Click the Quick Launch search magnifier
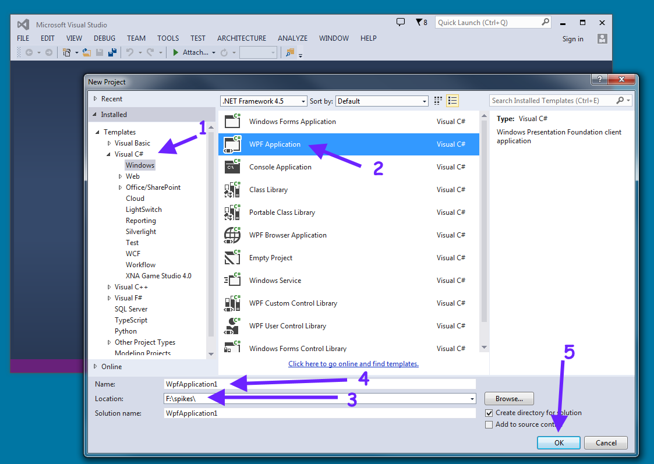This screenshot has height=464, width=654. click(x=545, y=22)
